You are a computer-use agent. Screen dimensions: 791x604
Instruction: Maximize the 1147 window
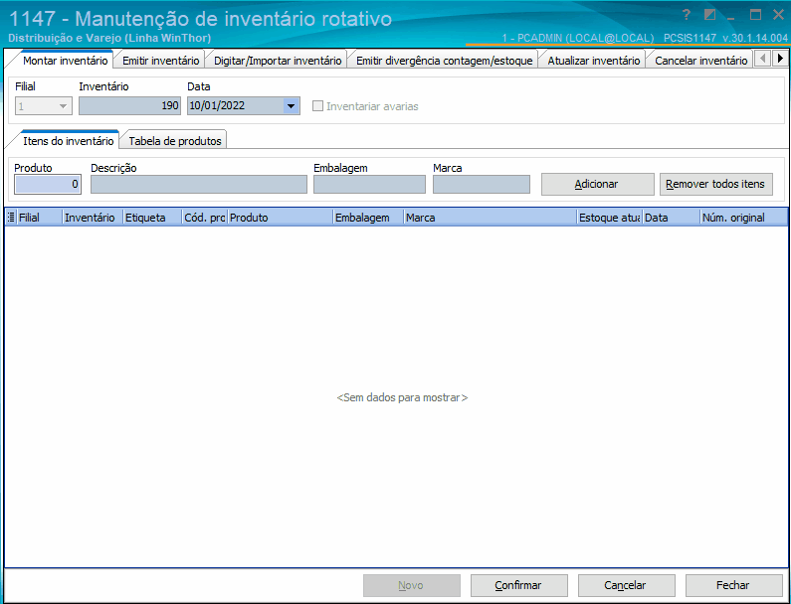pos(755,15)
